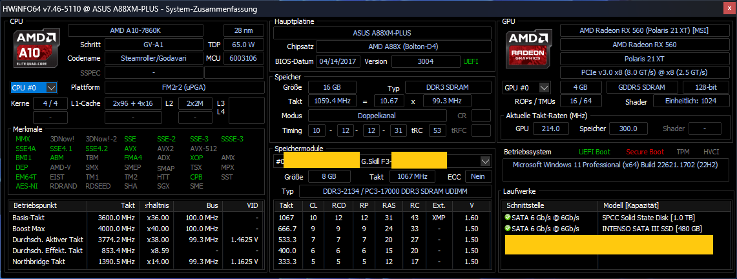Click the 28 nm process field
Viewport: 737px width, 279px height.
[244, 30]
